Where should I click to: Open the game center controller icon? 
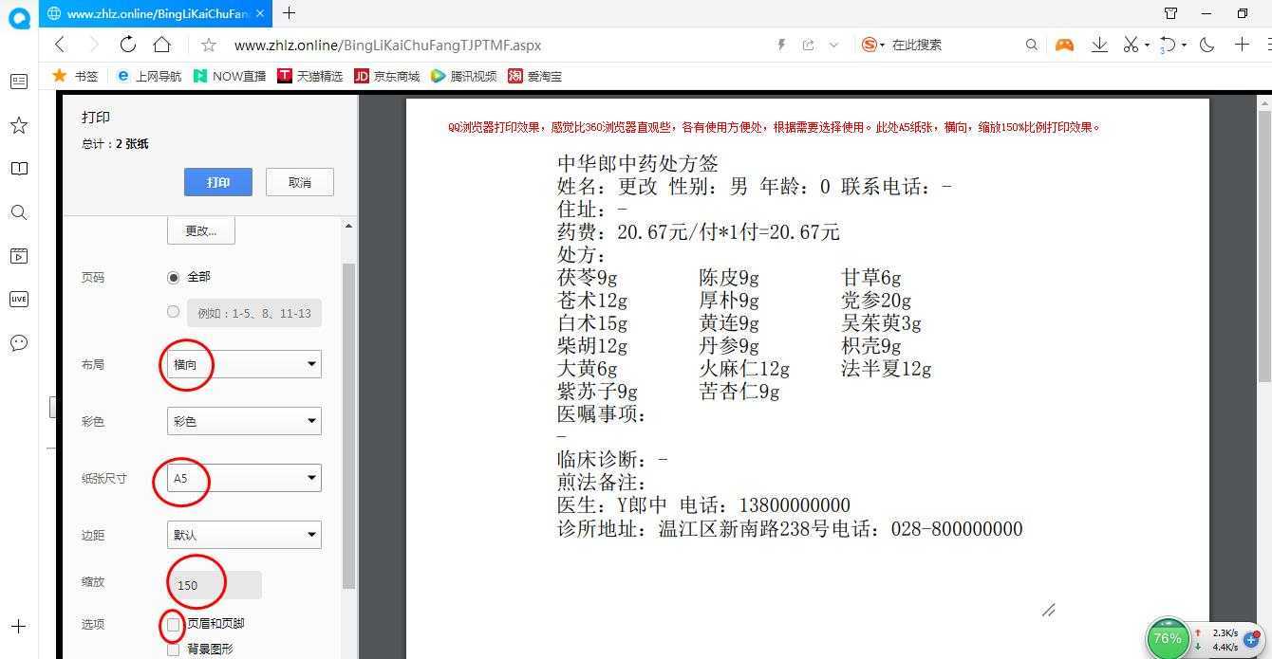point(1064,45)
